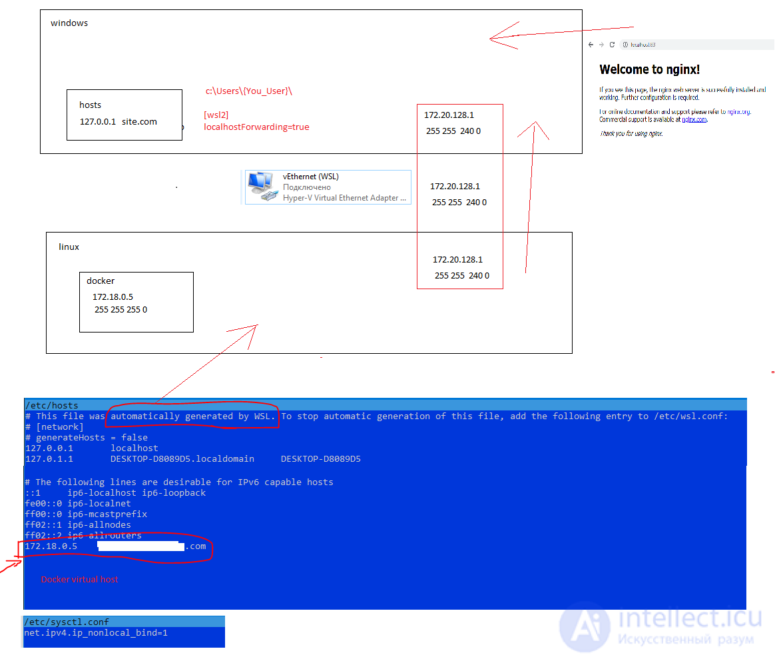Click the "[wsl2]" section text
The image size is (775, 661).
click(x=216, y=115)
